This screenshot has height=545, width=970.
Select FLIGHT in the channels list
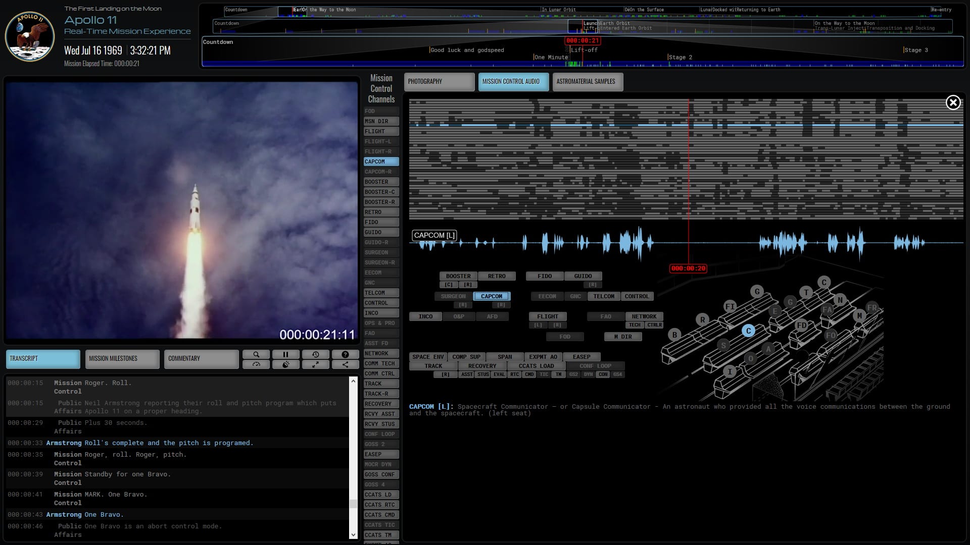tap(381, 131)
